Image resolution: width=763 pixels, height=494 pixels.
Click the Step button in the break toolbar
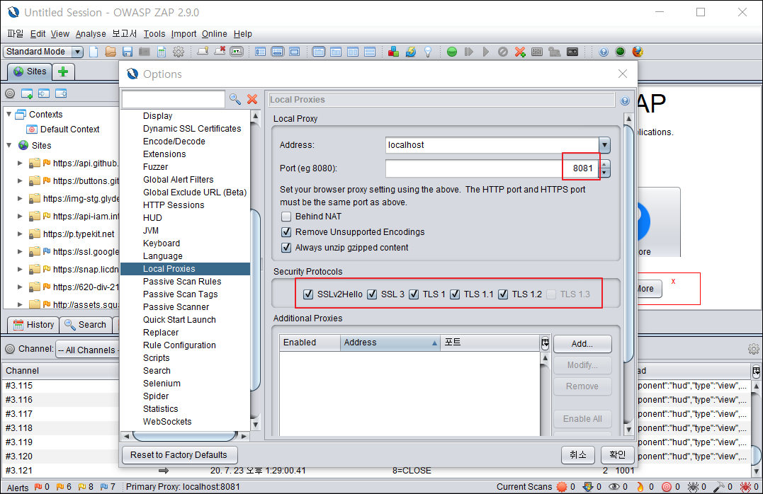tap(468, 52)
